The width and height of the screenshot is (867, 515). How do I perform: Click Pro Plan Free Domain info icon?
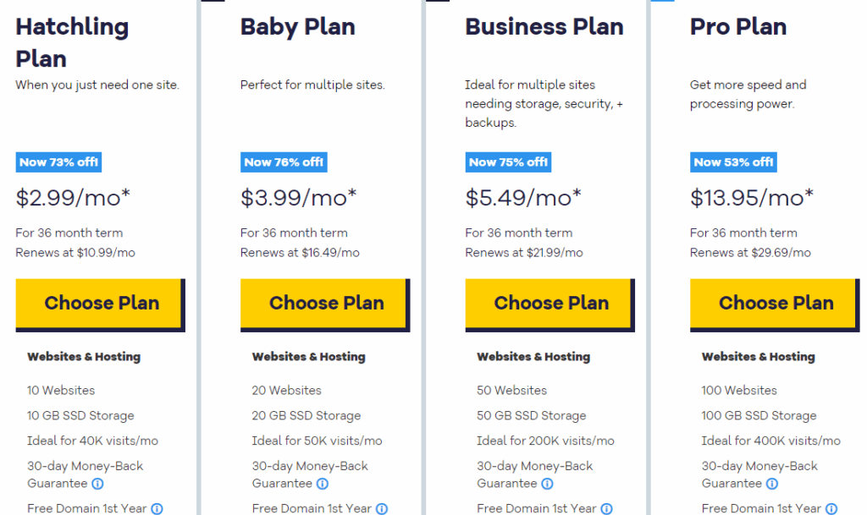tap(831, 509)
